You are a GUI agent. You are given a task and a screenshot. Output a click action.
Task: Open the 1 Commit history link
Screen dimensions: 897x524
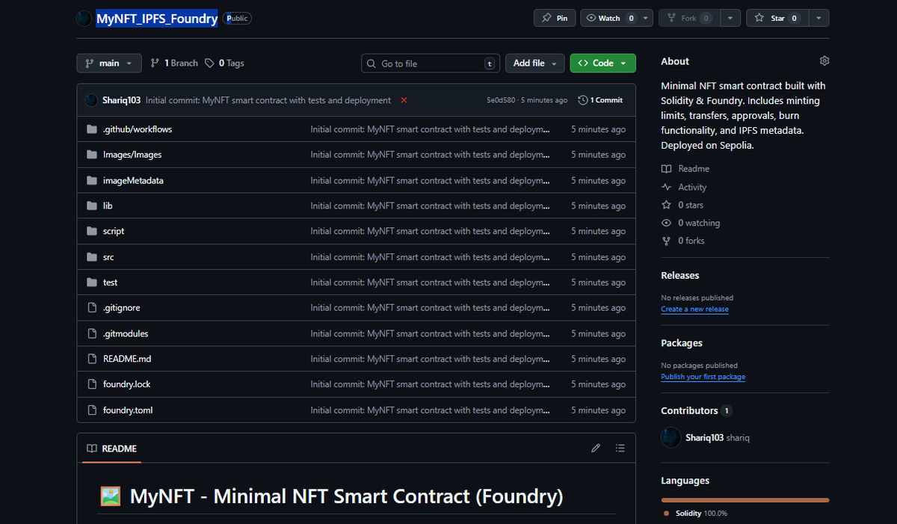600,100
